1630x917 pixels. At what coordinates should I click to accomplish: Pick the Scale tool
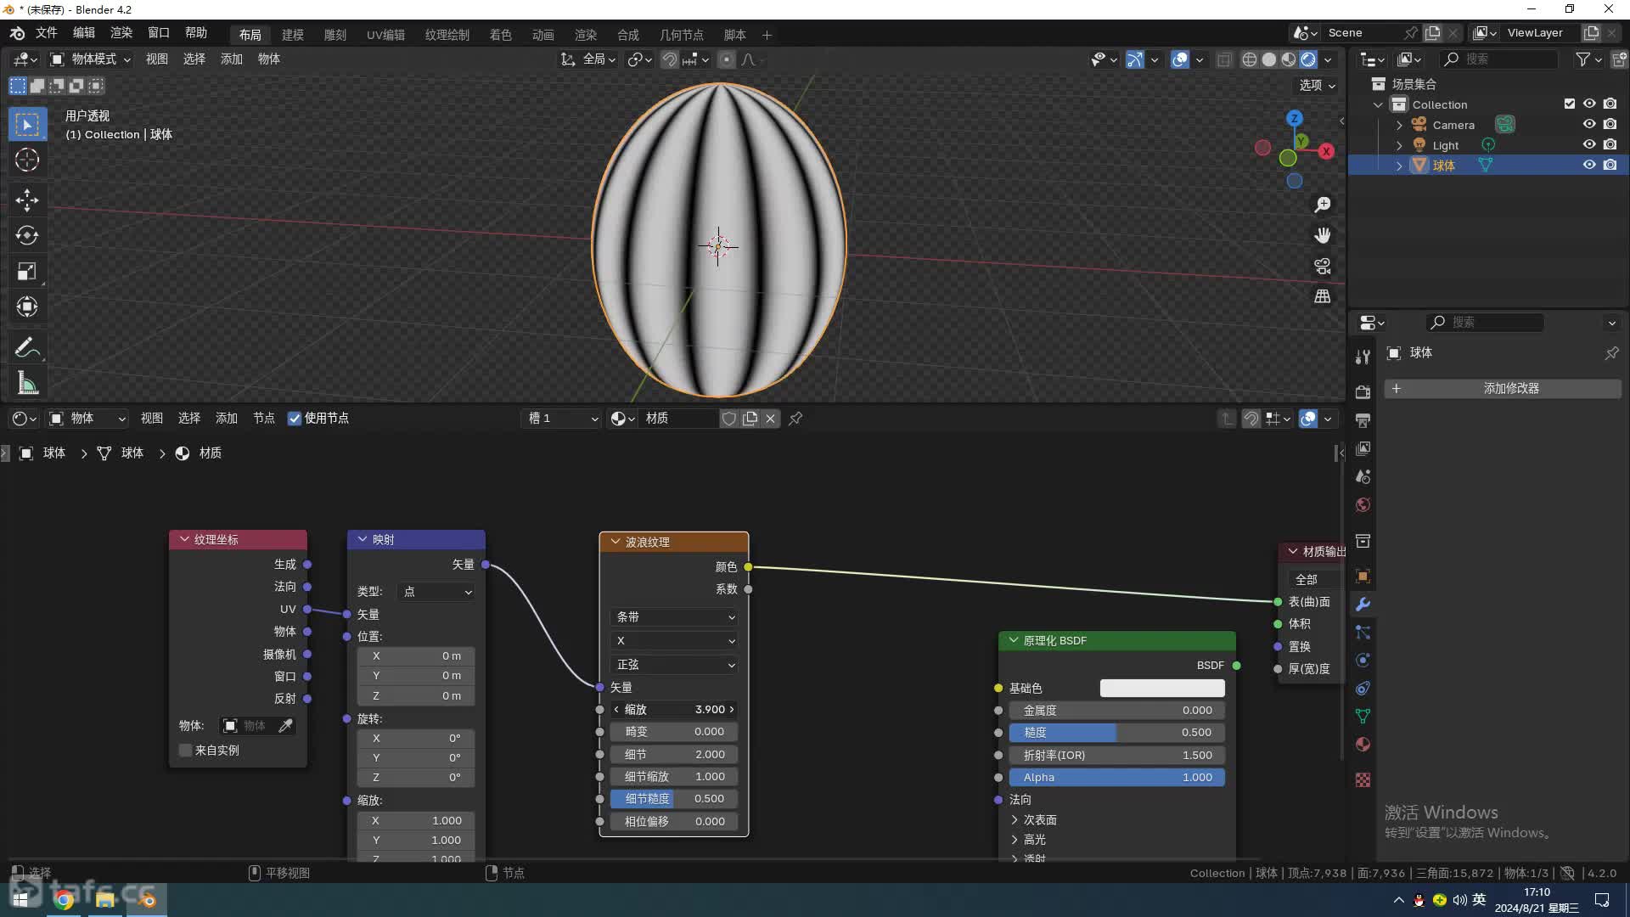(x=27, y=271)
